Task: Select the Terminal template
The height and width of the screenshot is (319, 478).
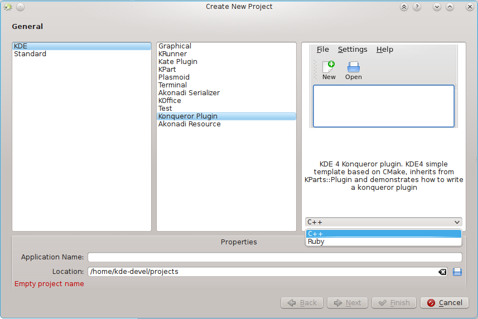Action: (226, 85)
